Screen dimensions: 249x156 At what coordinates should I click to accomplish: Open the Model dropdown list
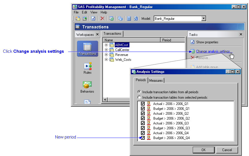(x=204, y=19)
